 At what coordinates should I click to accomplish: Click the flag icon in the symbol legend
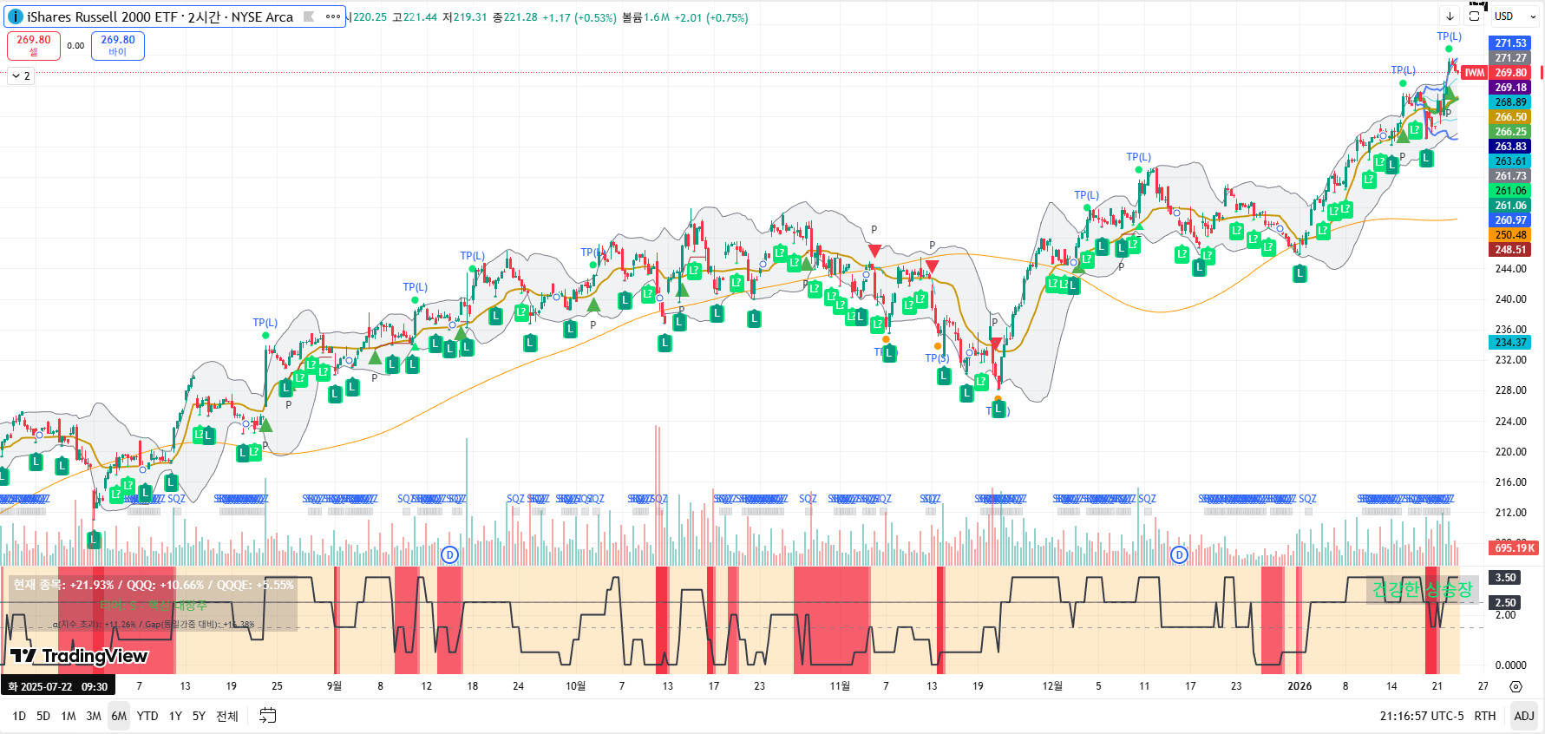pyautogui.click(x=309, y=16)
